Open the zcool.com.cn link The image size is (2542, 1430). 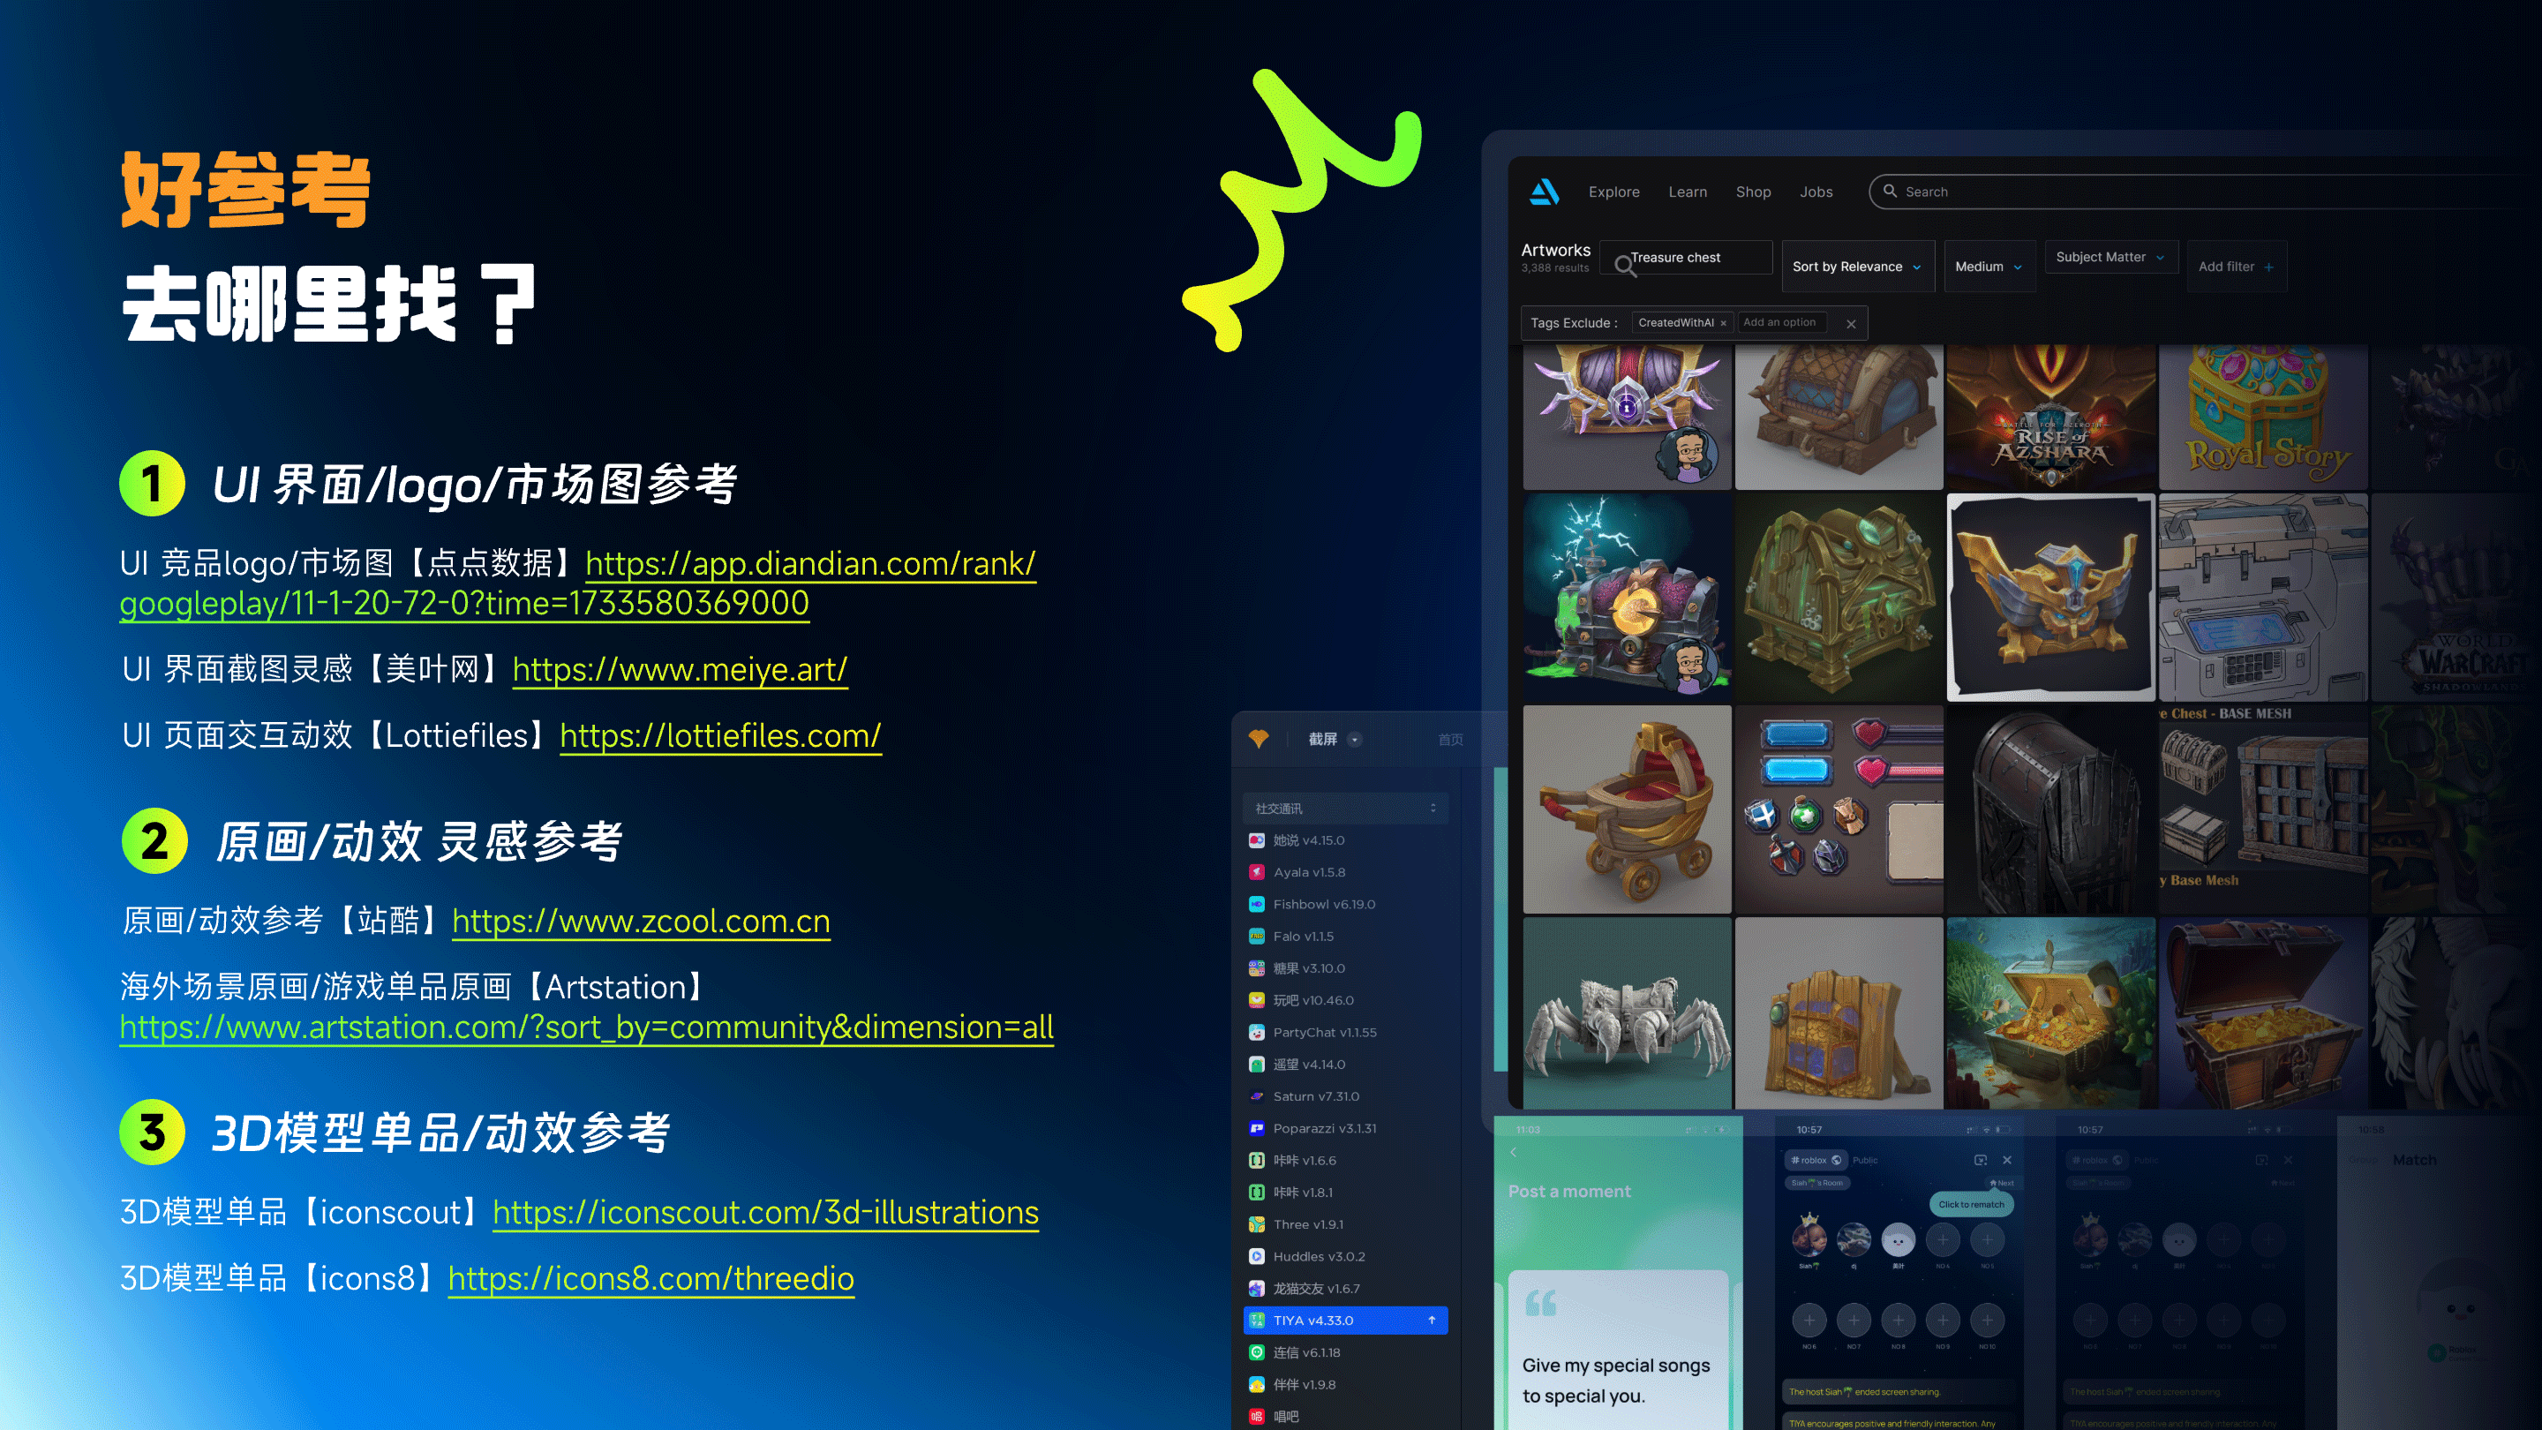point(642,921)
